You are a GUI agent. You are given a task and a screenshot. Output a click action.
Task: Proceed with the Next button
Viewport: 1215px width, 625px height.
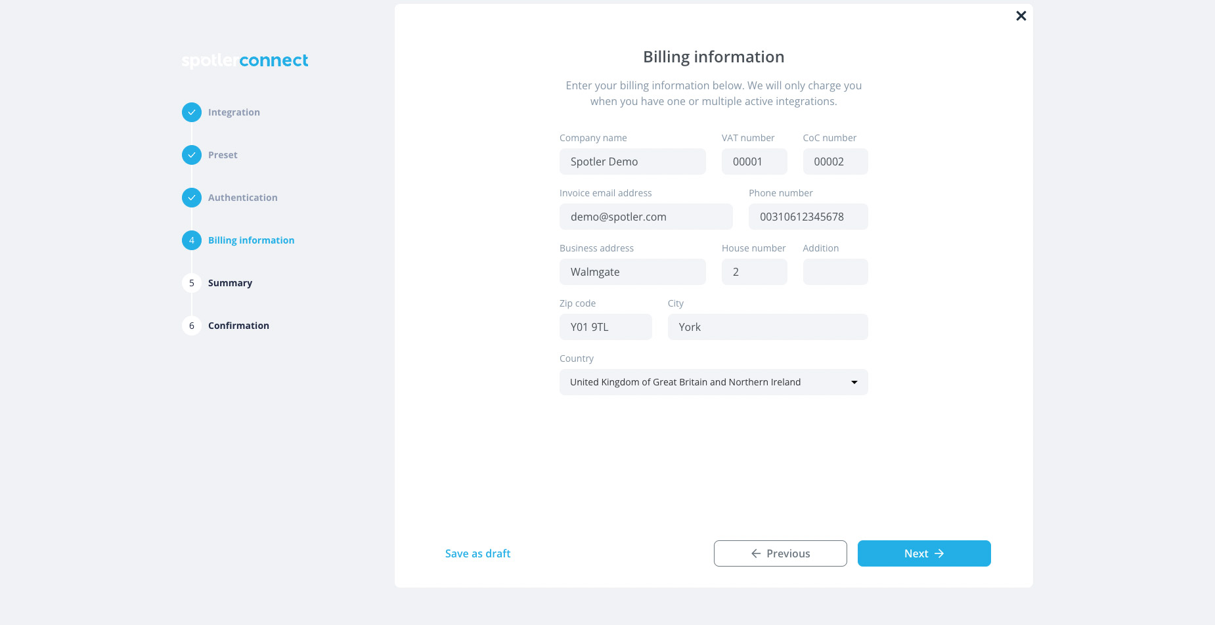[x=924, y=553]
